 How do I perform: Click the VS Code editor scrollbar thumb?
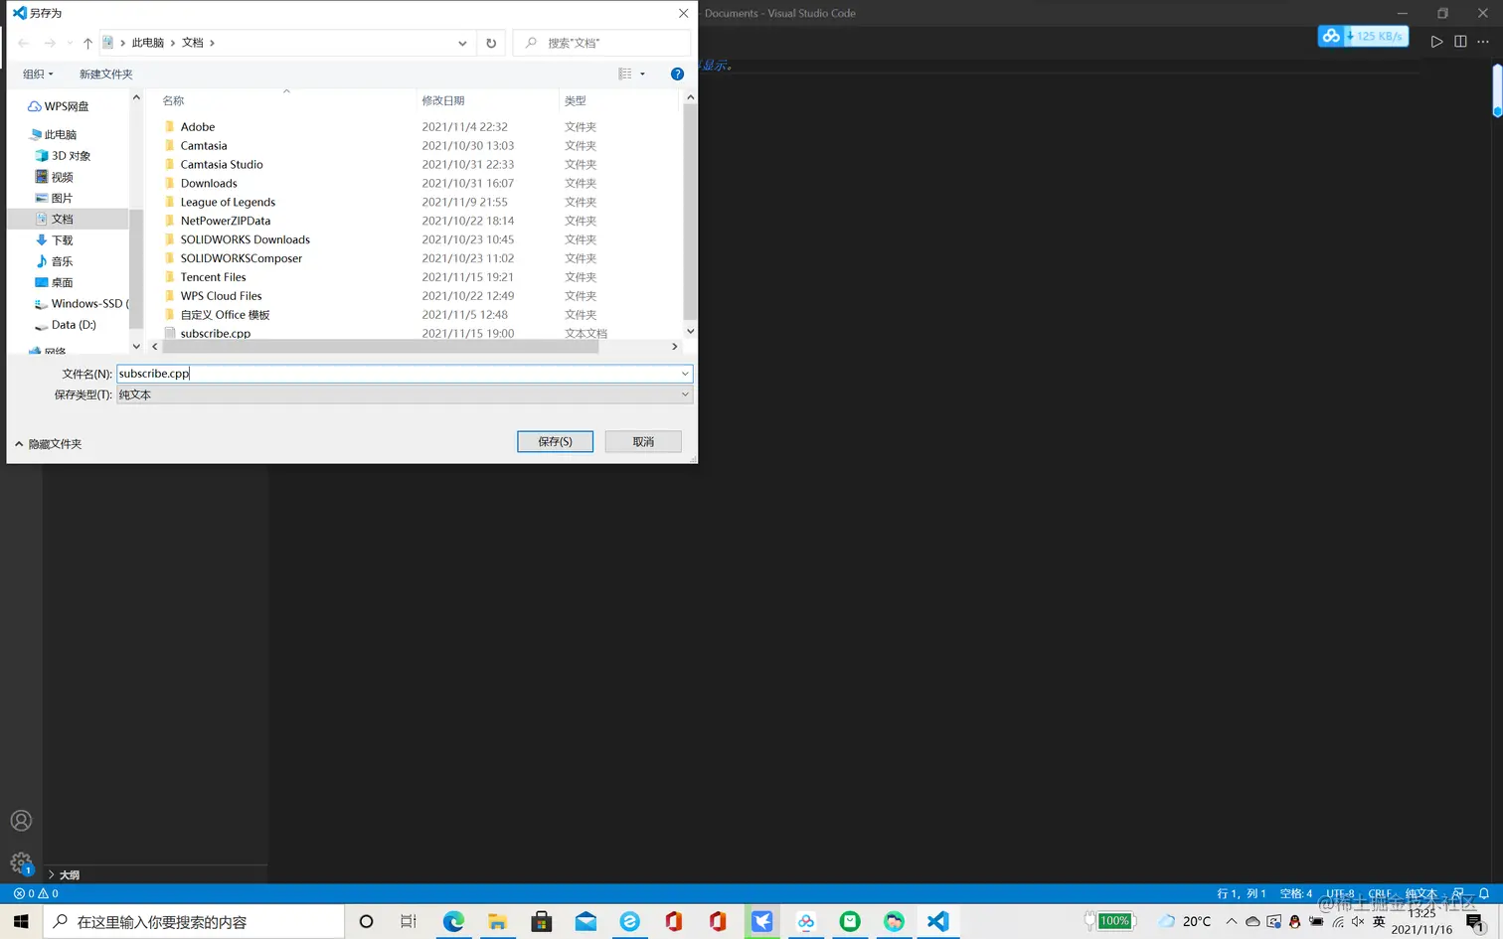(1497, 89)
